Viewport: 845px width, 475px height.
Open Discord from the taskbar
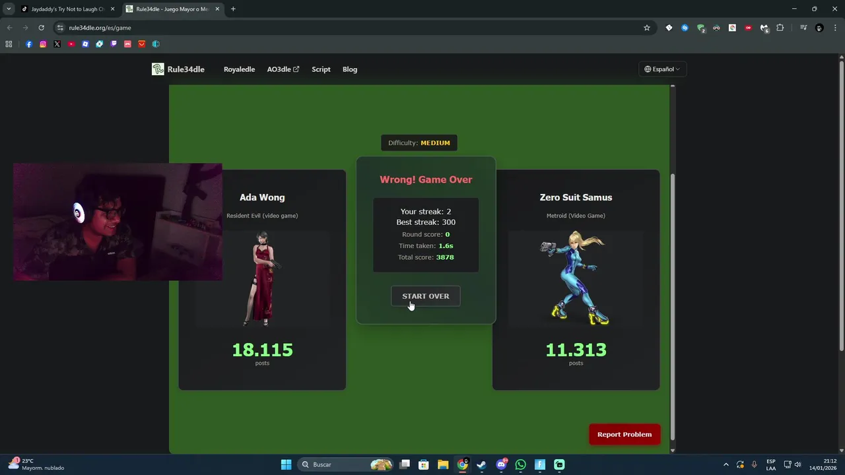click(501, 464)
